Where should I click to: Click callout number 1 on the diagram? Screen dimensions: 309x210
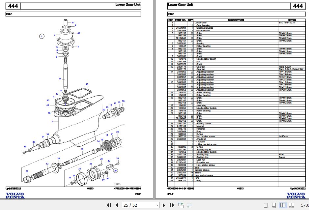[x=42, y=36]
